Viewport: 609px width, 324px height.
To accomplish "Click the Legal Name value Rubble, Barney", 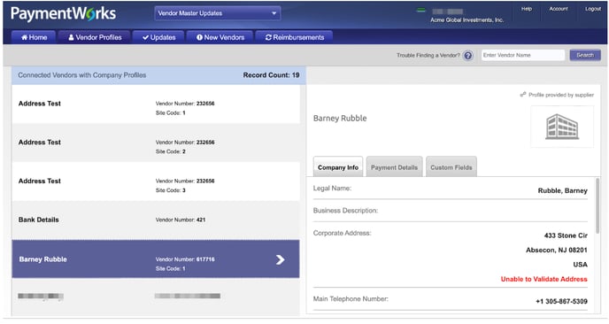I will coord(562,190).
